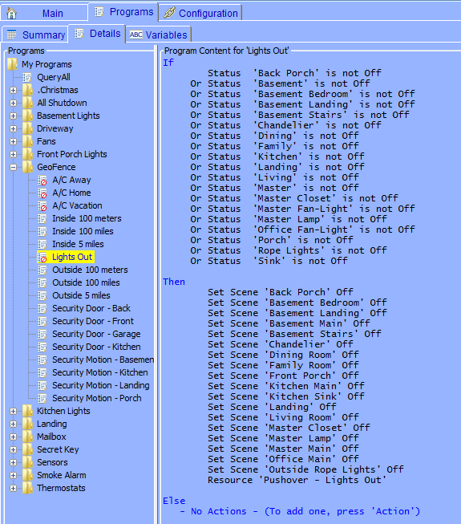Select the Set Scene 'Chandelier' Off action
461x524 pixels.
tap(280, 344)
